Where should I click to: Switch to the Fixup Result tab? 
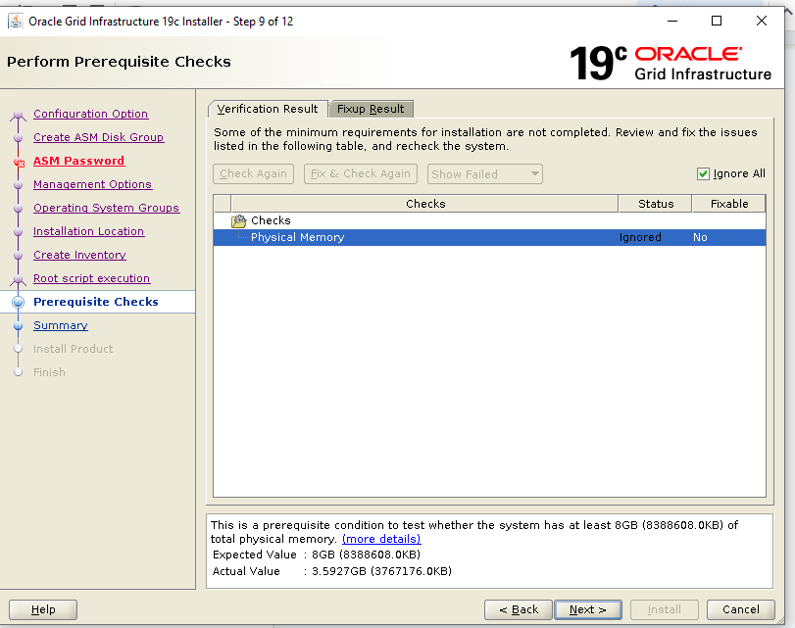coord(371,109)
